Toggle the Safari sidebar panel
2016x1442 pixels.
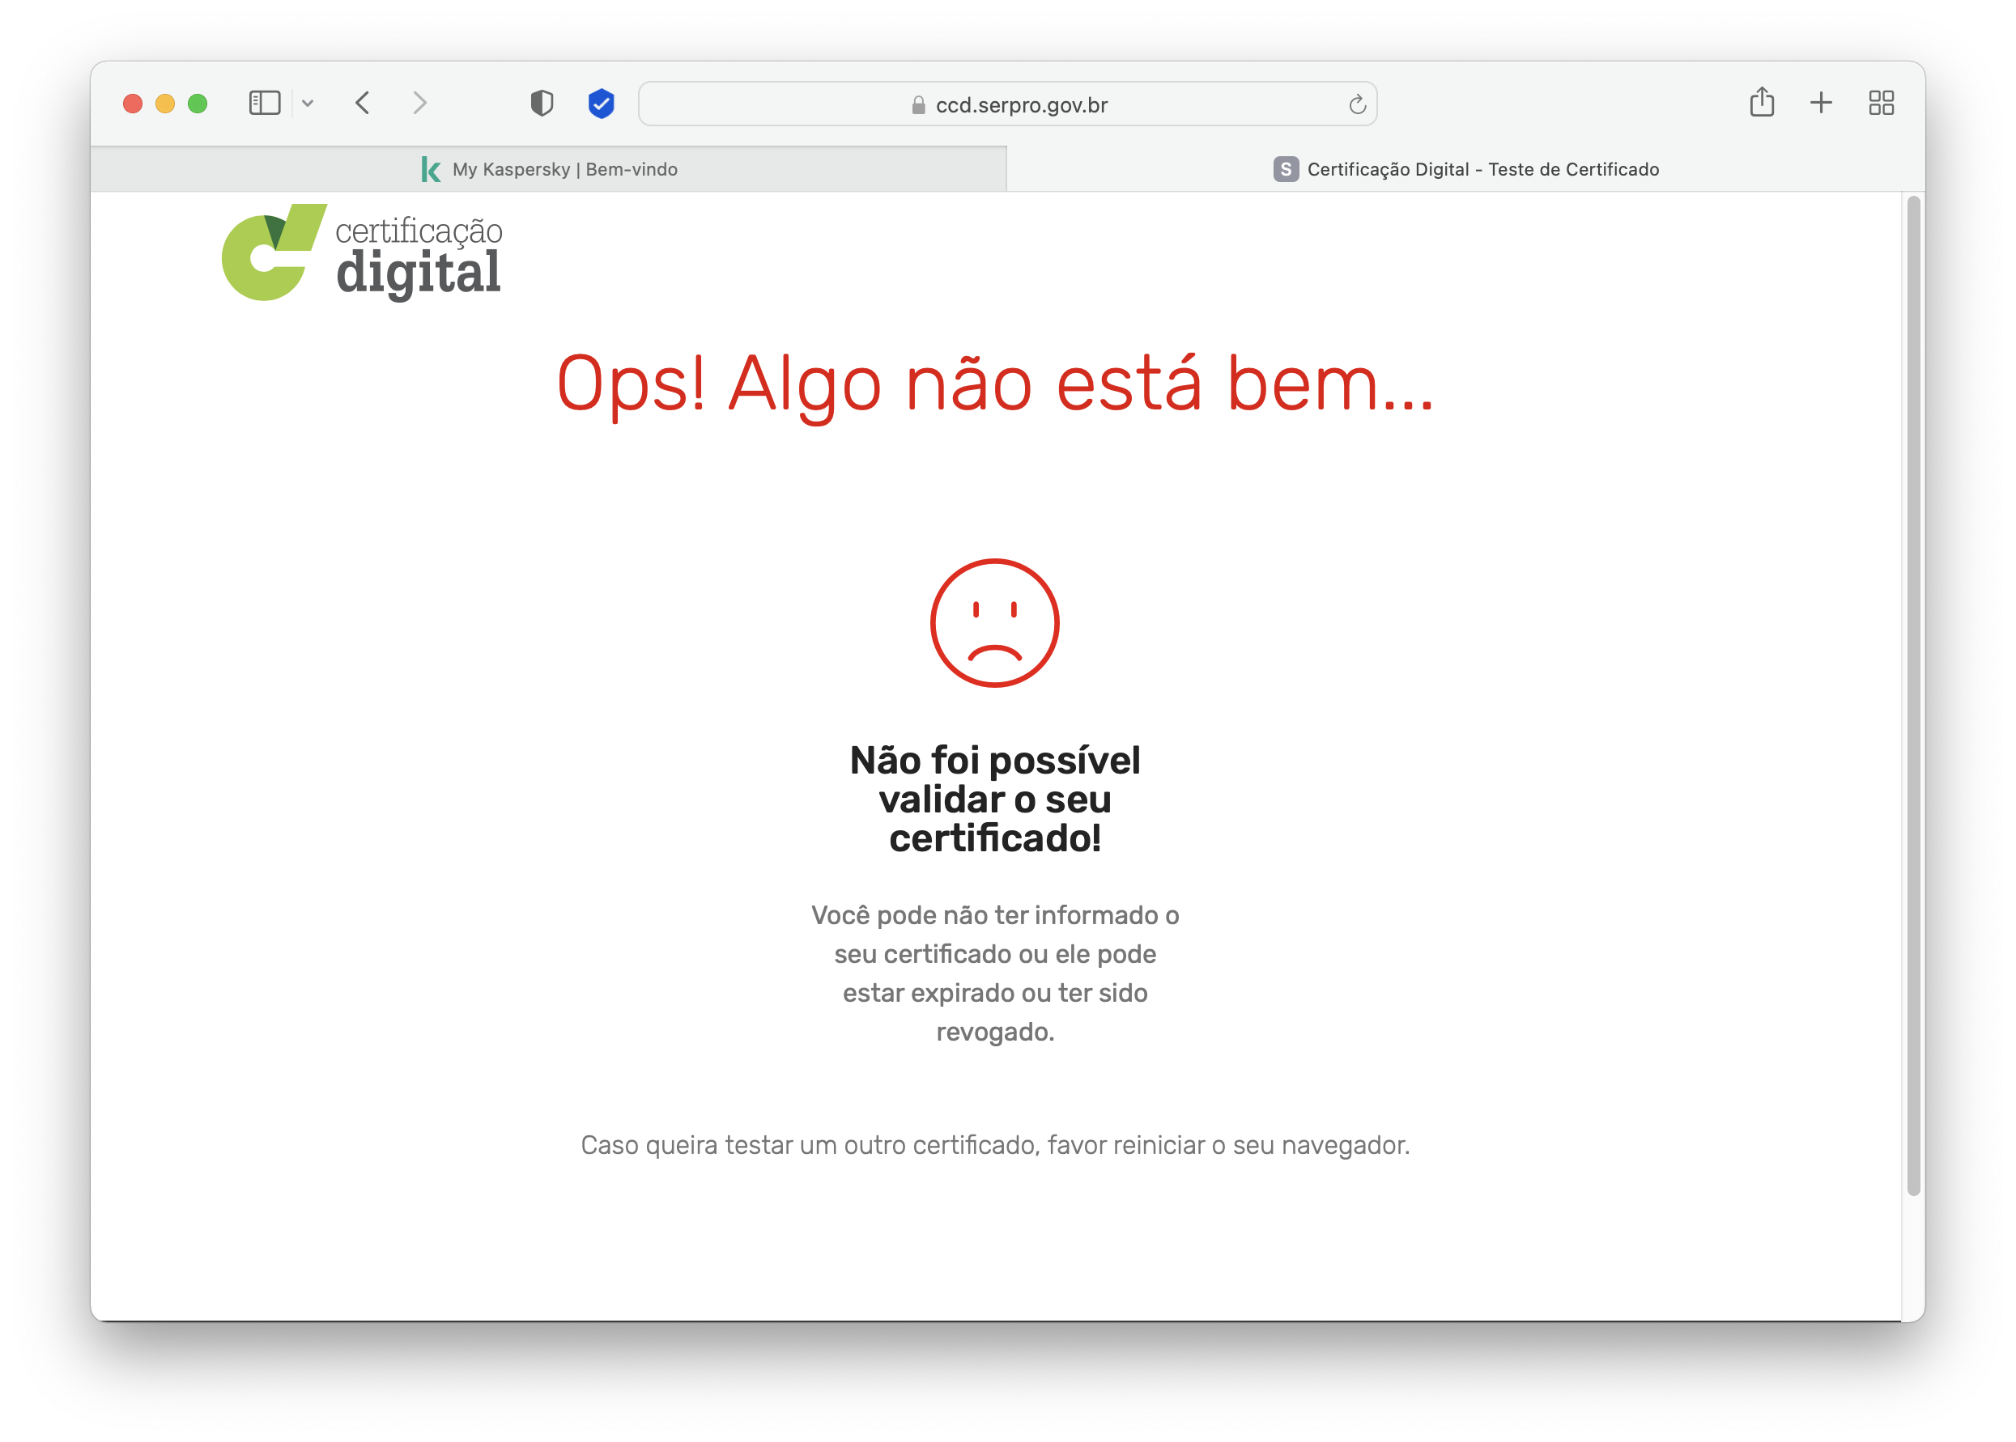[x=264, y=103]
